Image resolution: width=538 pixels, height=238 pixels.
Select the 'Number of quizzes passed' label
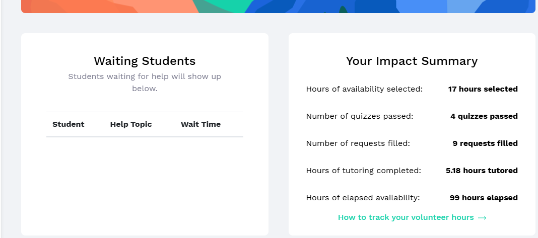[359, 116]
